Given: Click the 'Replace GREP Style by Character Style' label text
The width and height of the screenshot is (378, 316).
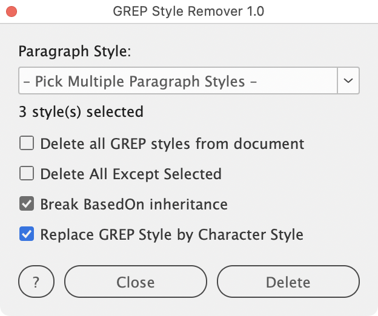Looking at the screenshot, I should tap(172, 234).
